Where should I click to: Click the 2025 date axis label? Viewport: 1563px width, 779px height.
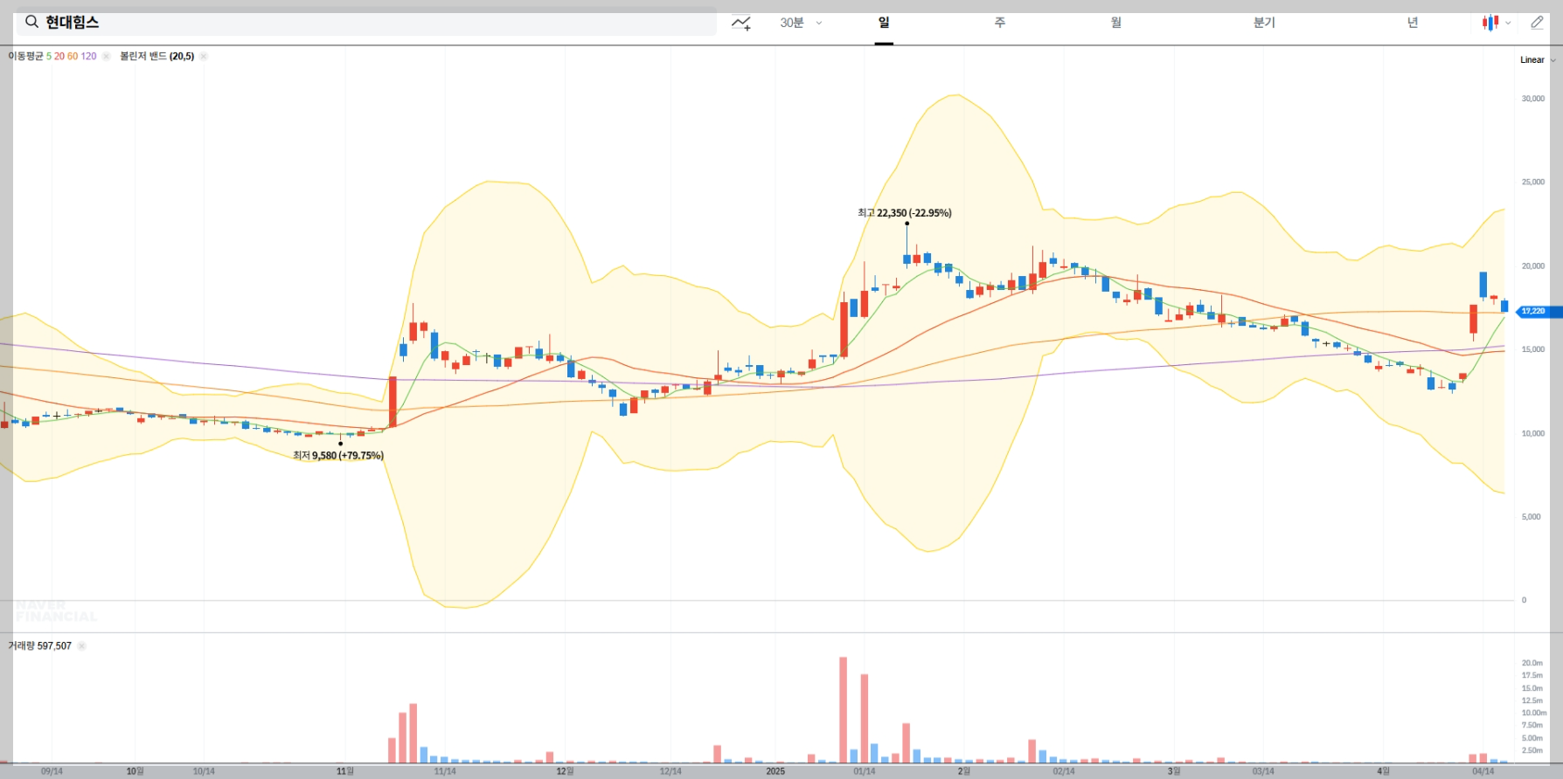775,771
